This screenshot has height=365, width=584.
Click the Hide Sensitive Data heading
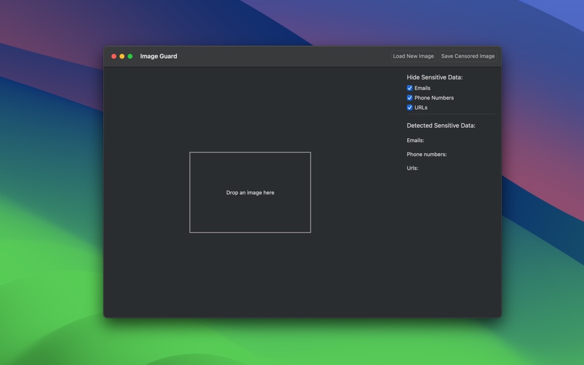(435, 77)
